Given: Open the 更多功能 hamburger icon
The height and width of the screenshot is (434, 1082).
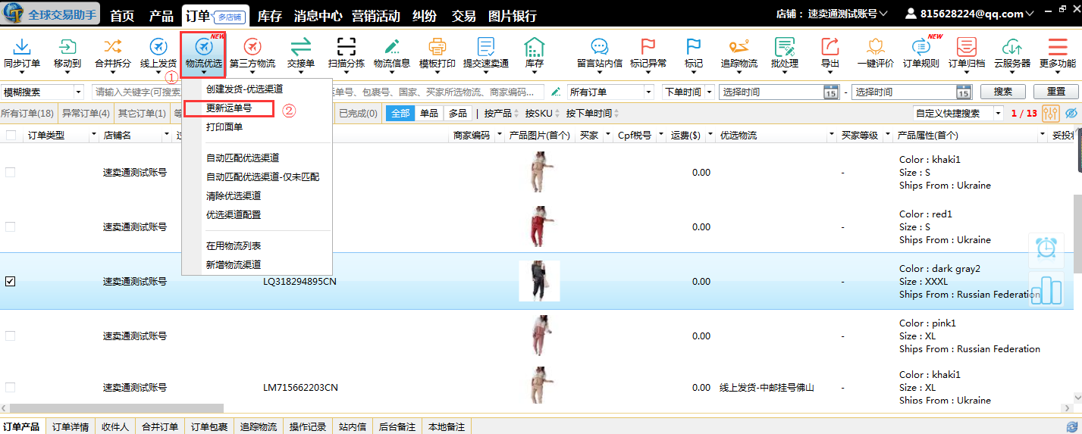Looking at the screenshot, I should [1058, 46].
